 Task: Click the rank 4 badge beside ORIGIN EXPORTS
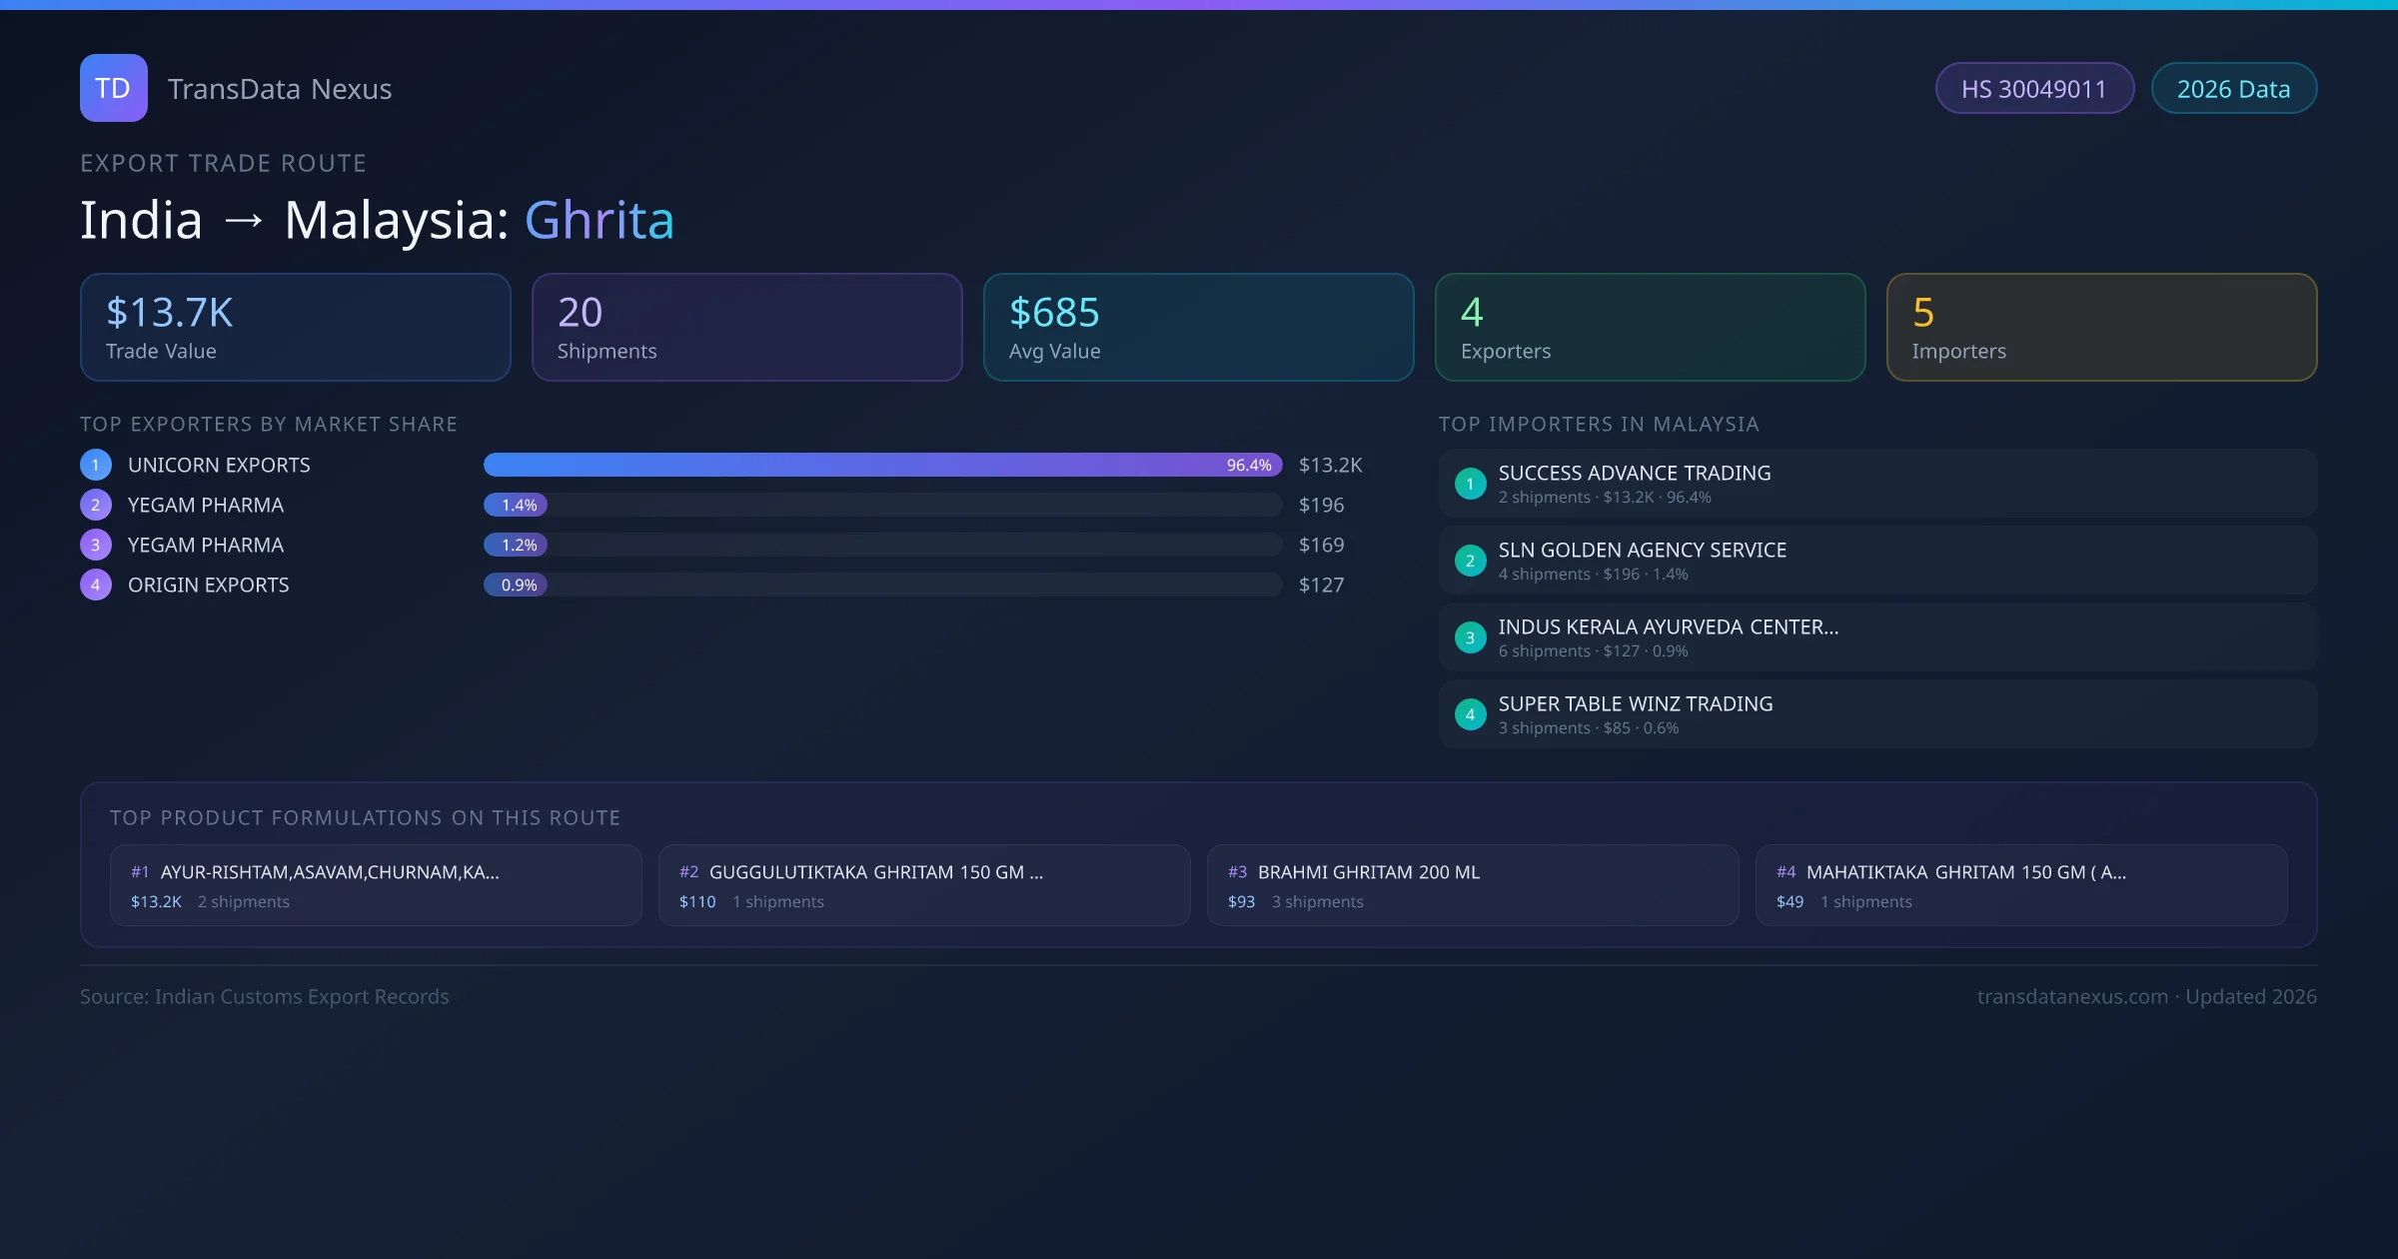pos(96,585)
